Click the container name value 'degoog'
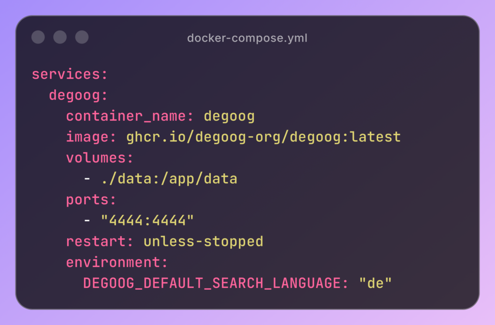 click(229, 116)
